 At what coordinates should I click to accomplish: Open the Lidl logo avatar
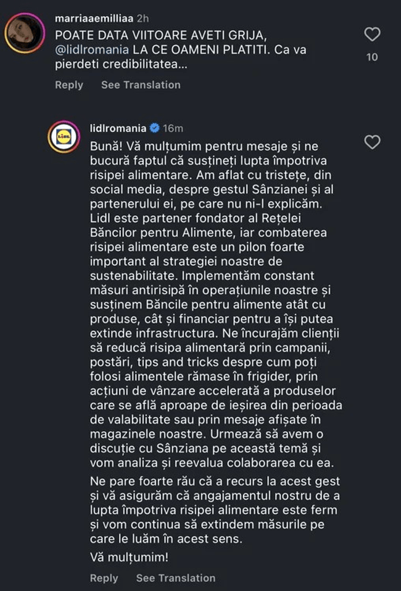(x=64, y=136)
